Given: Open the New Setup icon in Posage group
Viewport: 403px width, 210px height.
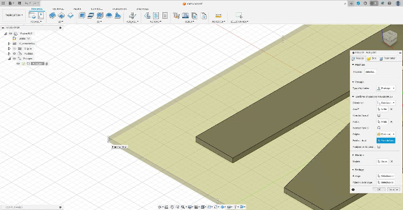Looking at the screenshot, I should (x=32, y=16).
